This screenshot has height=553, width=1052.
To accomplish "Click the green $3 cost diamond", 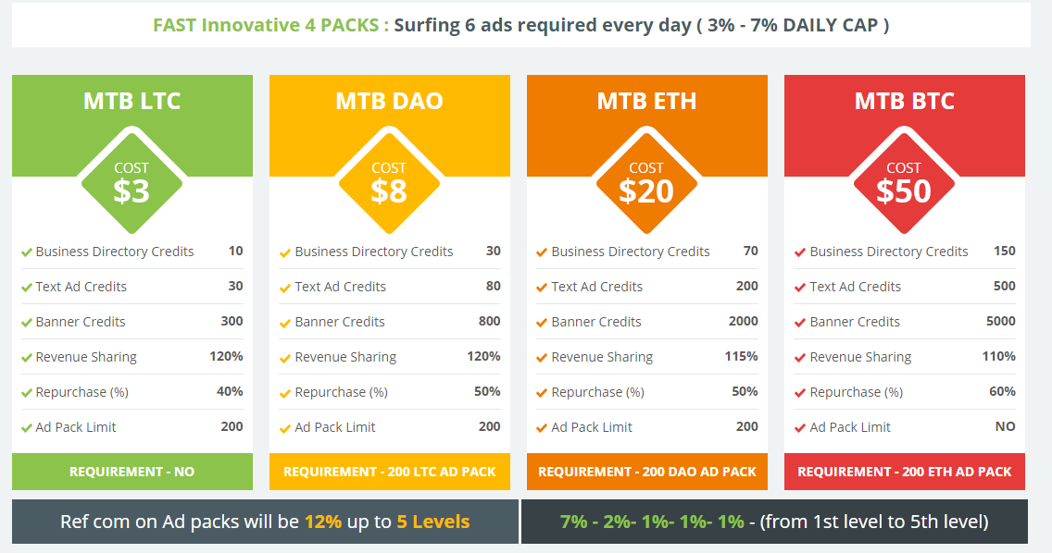I will click(x=131, y=182).
